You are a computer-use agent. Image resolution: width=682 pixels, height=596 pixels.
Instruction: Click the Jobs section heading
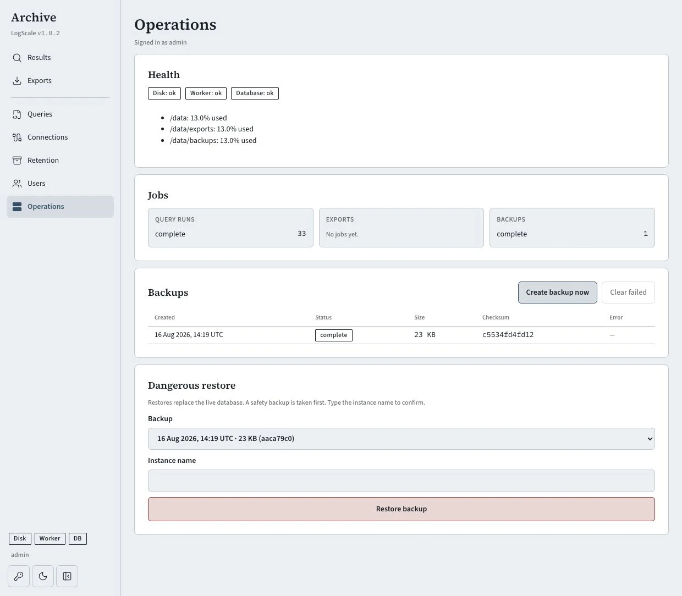[158, 196]
